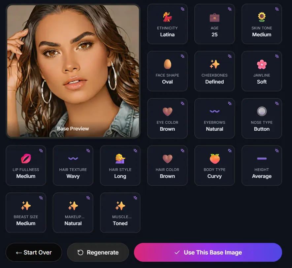The image size is (292, 268).
Task: Open the Muscle Toned option card
Action: pos(120,213)
